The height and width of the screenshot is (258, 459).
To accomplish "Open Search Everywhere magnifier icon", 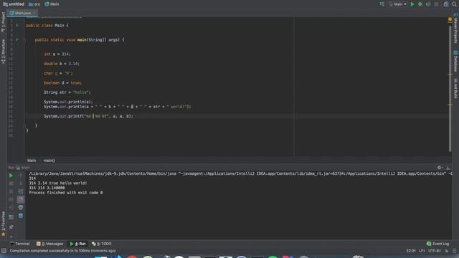I will click(454, 4).
